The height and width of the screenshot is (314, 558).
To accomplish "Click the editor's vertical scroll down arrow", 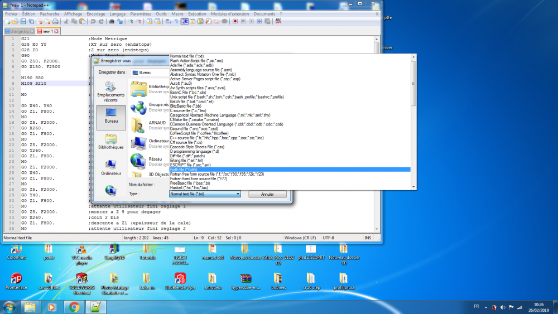I will (x=377, y=229).
